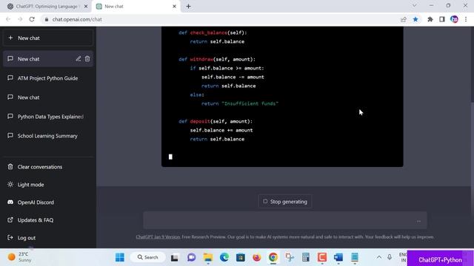Open Task View on the taskbar

[x=175, y=258]
